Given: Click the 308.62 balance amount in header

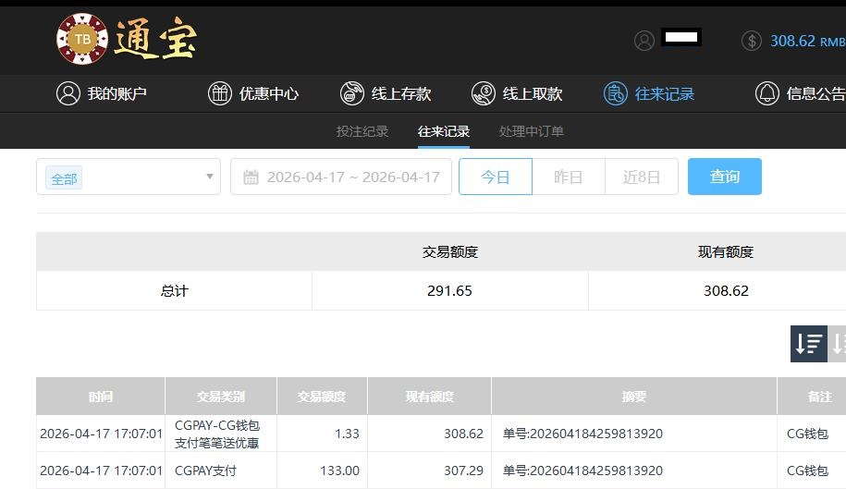Looking at the screenshot, I should pyautogui.click(x=792, y=41).
